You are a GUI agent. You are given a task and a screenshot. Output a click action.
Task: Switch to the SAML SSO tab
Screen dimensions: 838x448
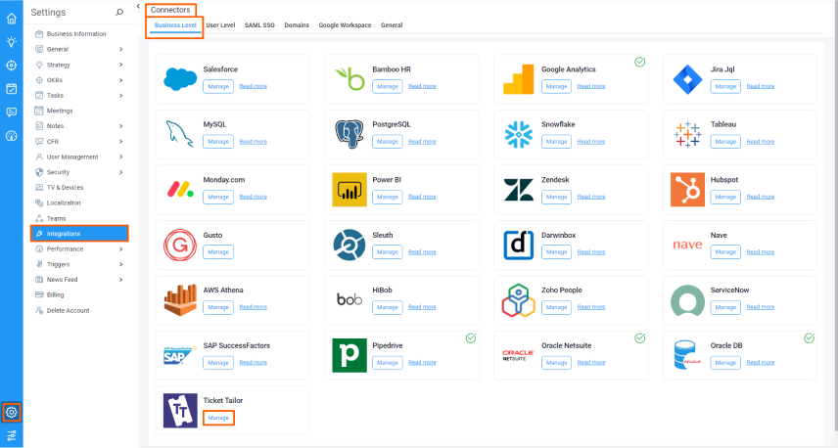pyautogui.click(x=259, y=25)
